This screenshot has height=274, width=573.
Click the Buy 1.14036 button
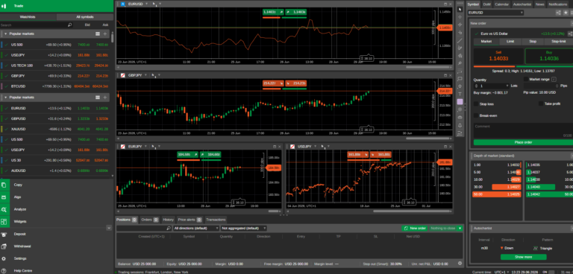pos(549,56)
